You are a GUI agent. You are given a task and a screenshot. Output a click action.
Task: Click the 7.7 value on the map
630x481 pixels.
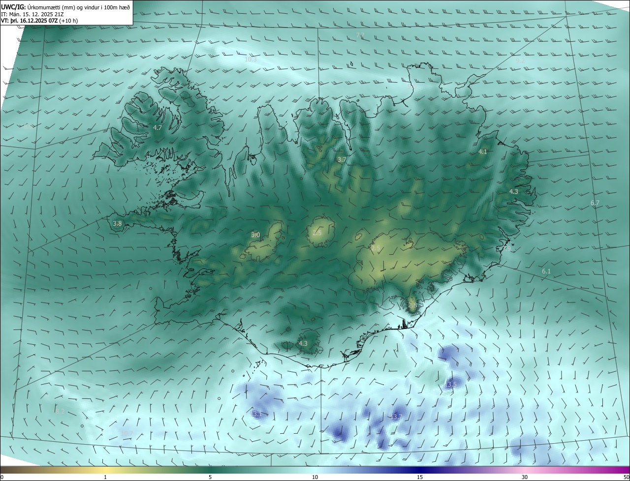point(360,35)
